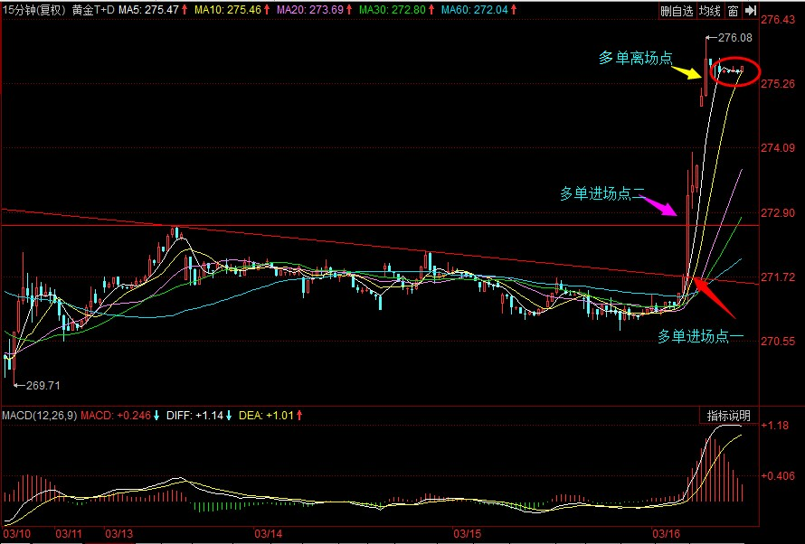Click the 黄金T+D instrument name
The image size is (805, 544).
[93, 10]
